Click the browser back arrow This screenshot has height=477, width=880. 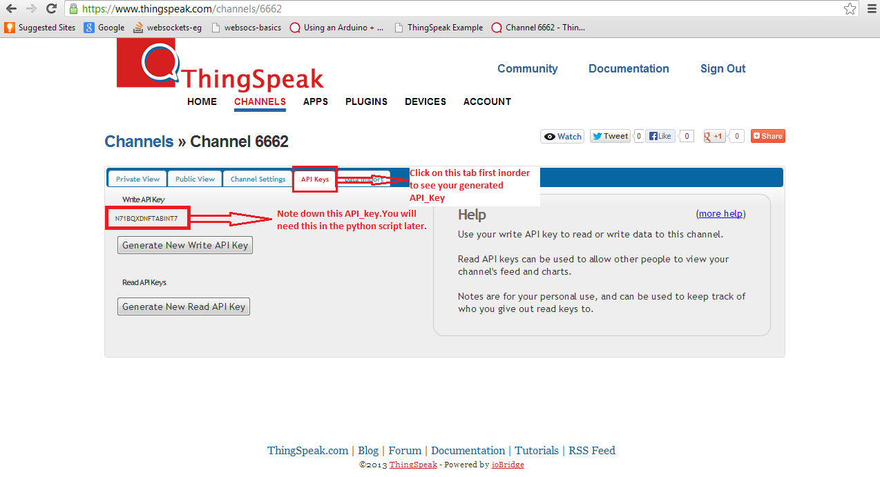[x=12, y=9]
